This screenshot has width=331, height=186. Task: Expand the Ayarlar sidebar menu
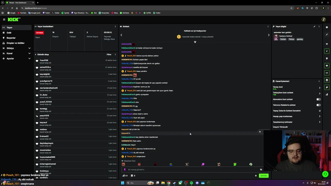[17, 58]
